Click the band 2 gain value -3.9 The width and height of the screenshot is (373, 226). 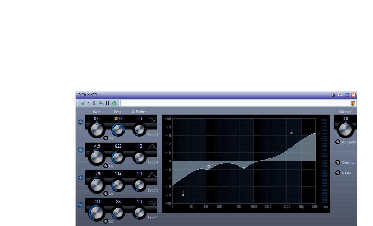(96, 174)
